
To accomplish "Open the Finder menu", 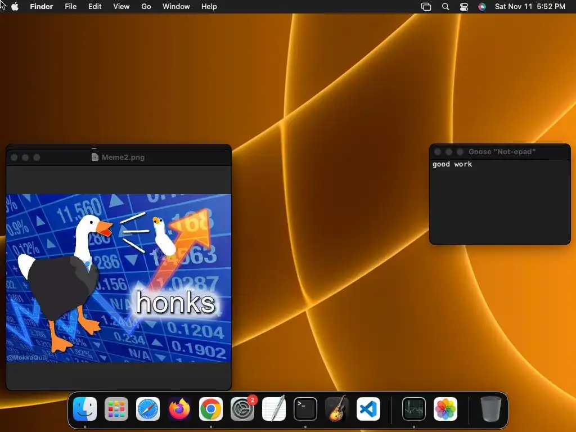I will pos(42,7).
